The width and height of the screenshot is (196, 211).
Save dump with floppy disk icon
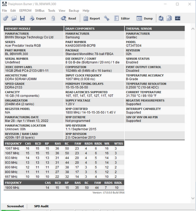click(22, 18)
